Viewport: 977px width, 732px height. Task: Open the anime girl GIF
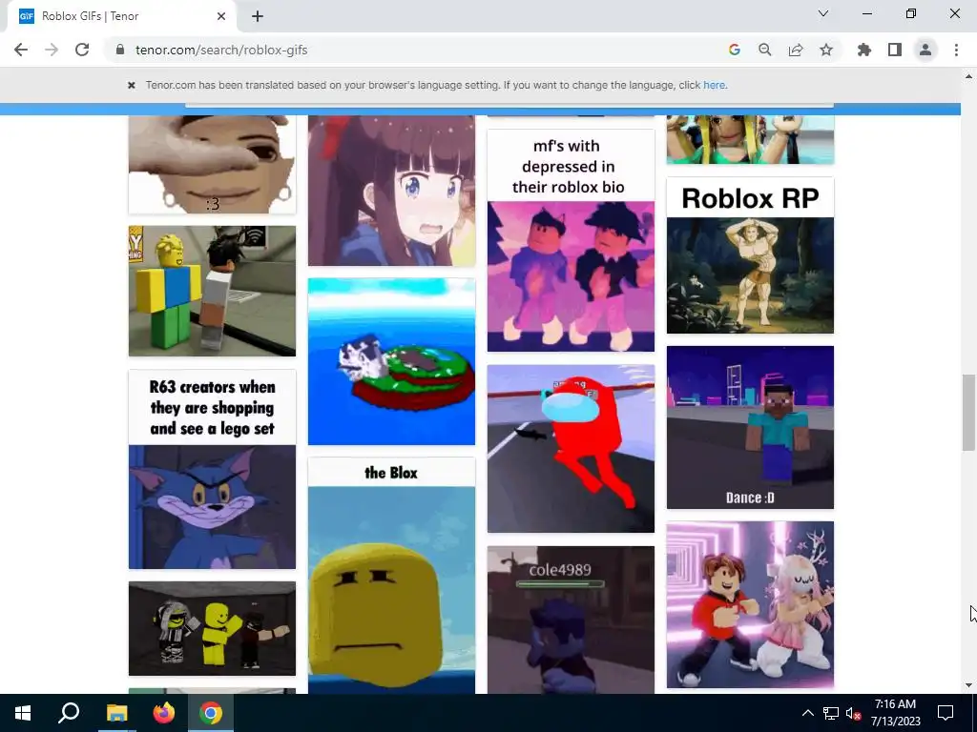tap(391, 191)
